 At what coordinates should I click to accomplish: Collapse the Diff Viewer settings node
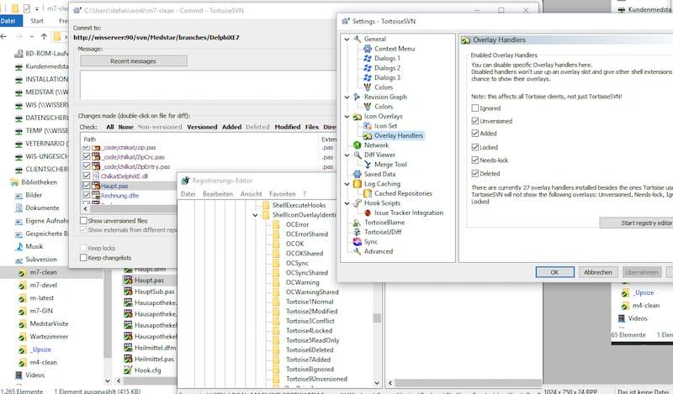click(x=347, y=155)
